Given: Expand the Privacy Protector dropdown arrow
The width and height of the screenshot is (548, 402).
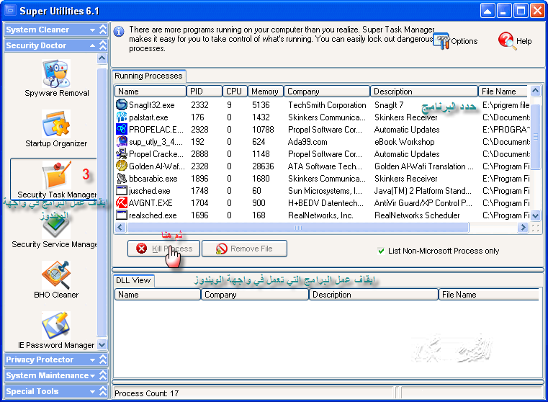Looking at the screenshot, I should pyautogui.click(x=93, y=359).
